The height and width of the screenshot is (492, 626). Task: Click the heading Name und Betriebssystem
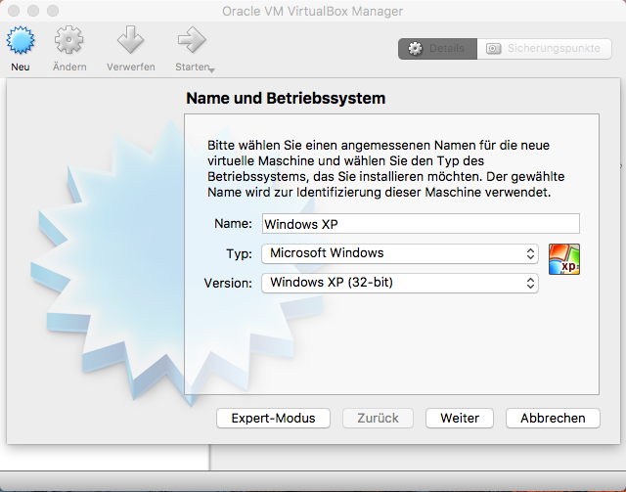[x=286, y=98]
